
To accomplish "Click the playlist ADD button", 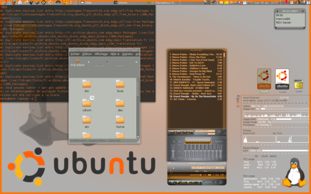I will [172, 132].
